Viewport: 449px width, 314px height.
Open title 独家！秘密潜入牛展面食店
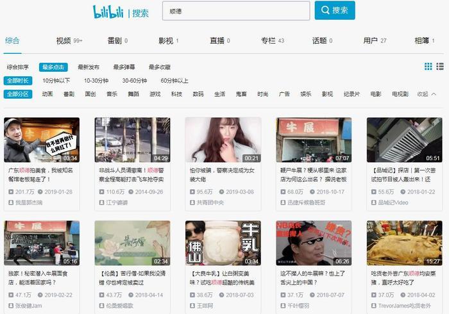[38, 278]
